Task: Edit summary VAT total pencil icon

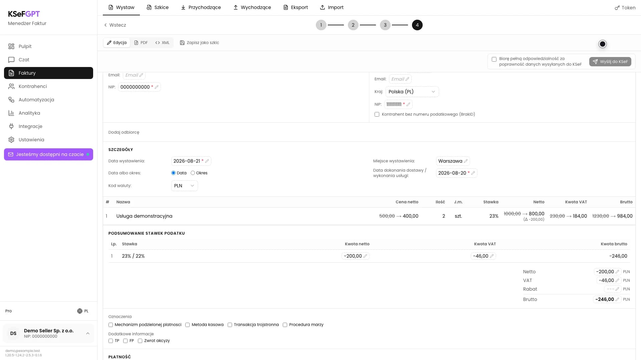Action: coord(617,280)
